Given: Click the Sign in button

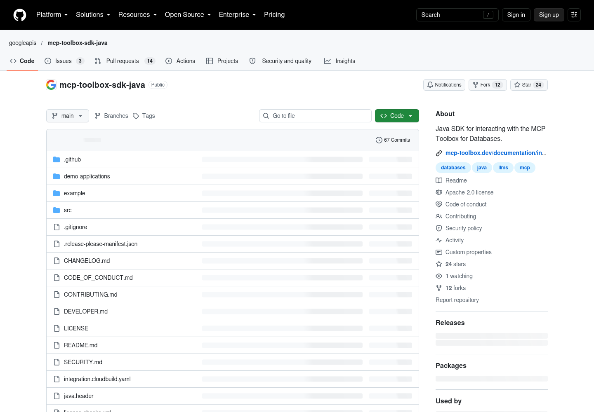Looking at the screenshot, I should coord(516,15).
